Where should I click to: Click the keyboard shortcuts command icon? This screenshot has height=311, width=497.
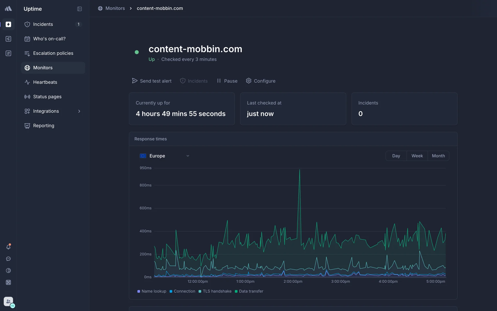coord(8,282)
